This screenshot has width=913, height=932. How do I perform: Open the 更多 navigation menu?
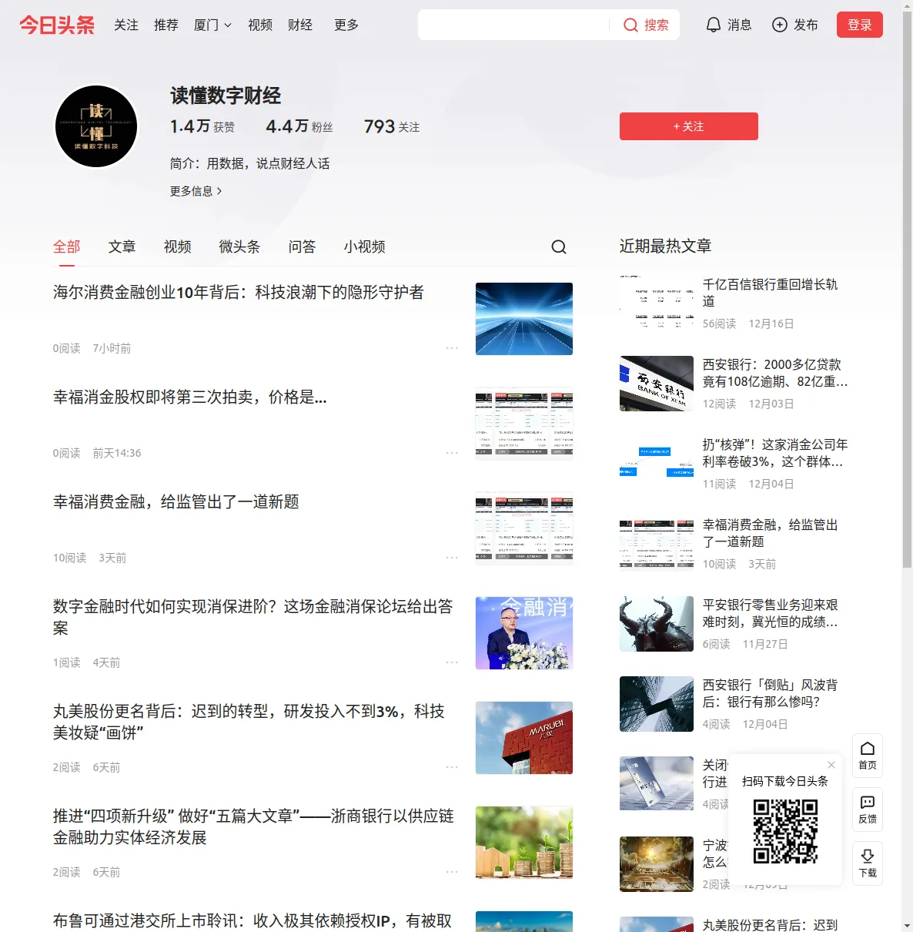tap(346, 25)
